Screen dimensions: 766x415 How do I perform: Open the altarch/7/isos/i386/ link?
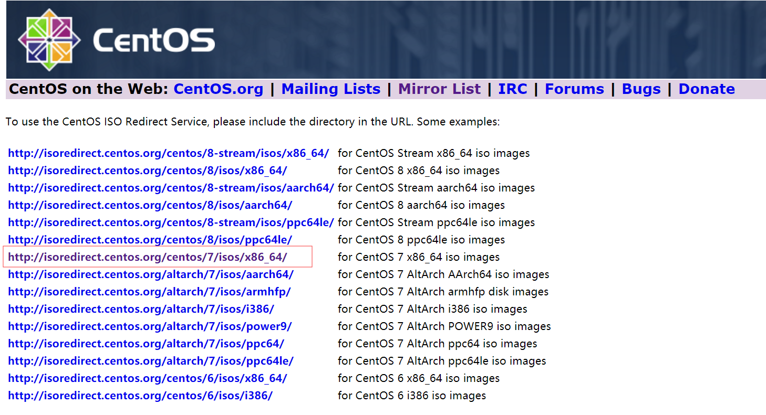(x=141, y=309)
